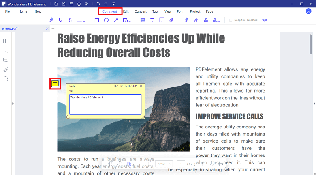This screenshot has height=175, width=316.
Task: Expand the signature tool dropdown arrow
Action: [219, 20]
